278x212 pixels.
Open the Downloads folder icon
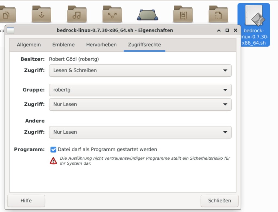tap(42, 14)
